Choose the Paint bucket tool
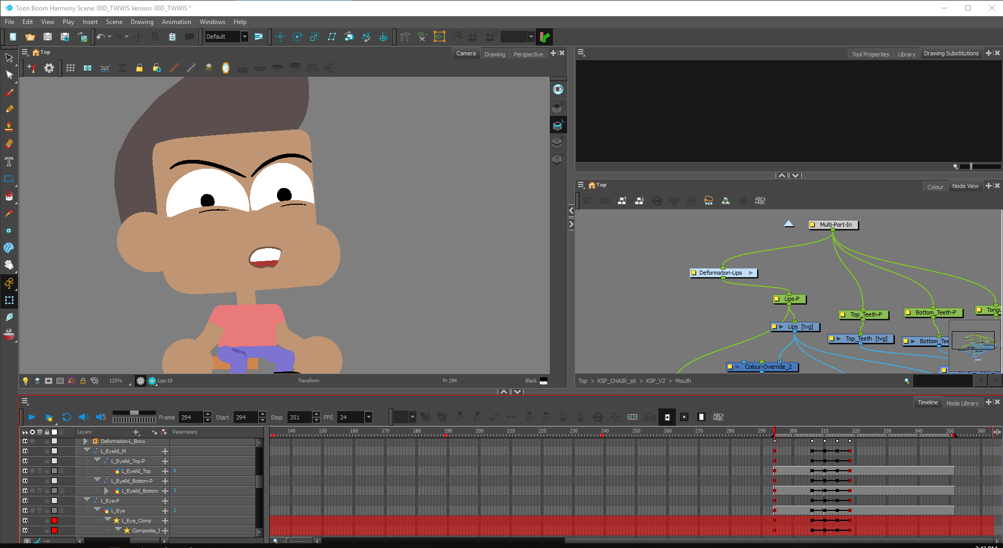 9,196
